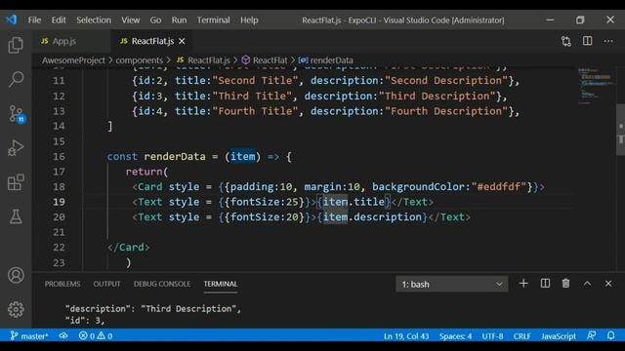Switch to the master branch indicator

(x=29, y=335)
